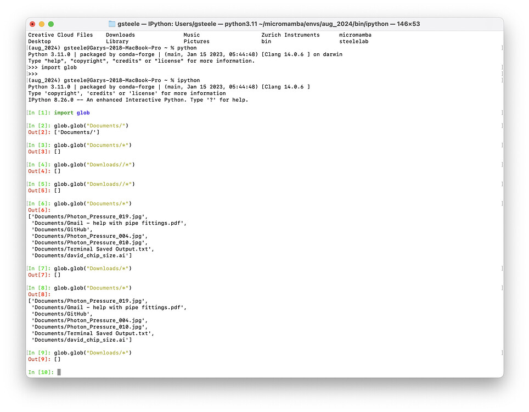The image size is (529, 412).
Task: Place the cursor at the In [10] prompt
Action: click(x=58, y=372)
